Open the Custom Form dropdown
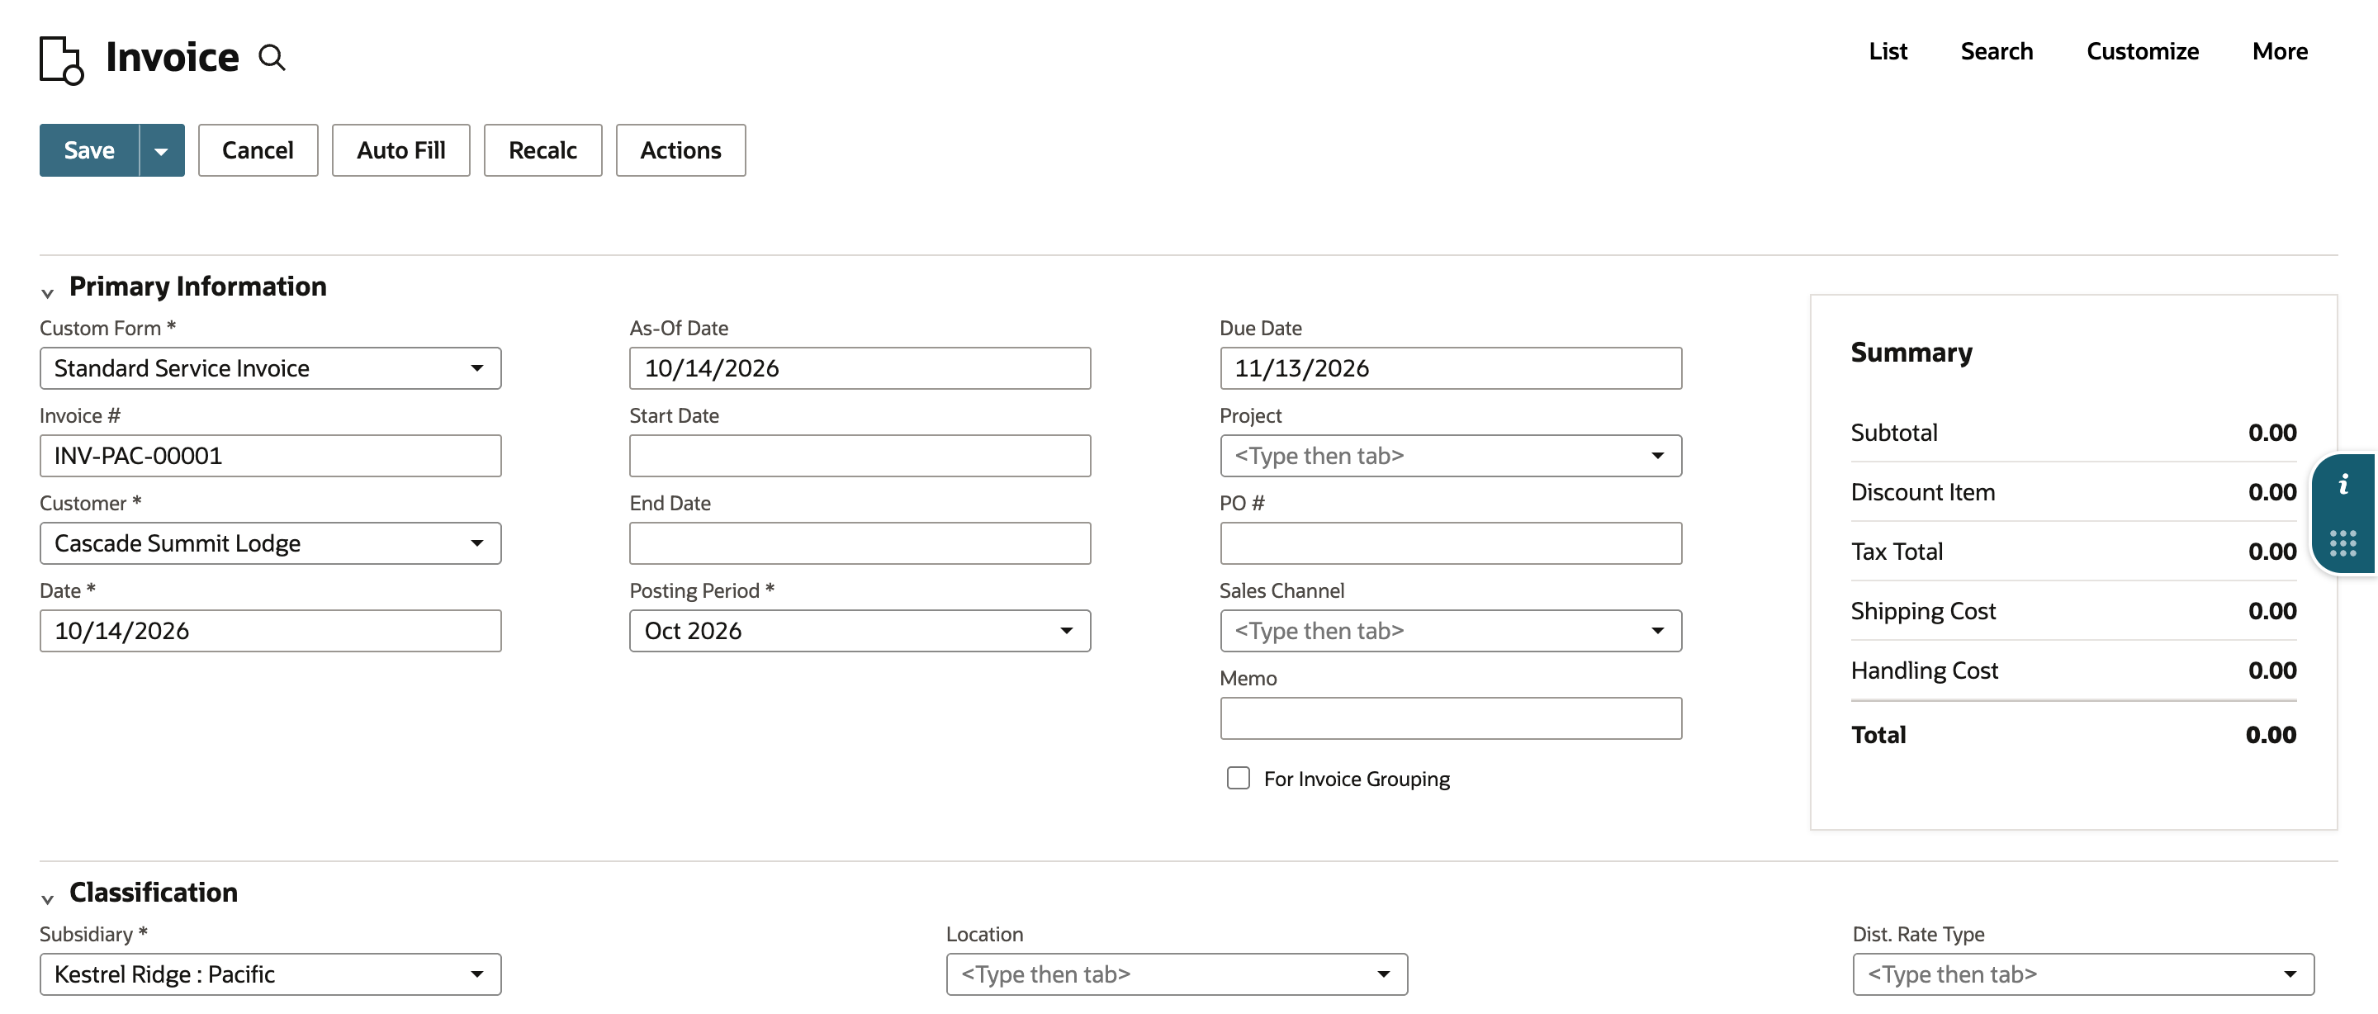Image resolution: width=2378 pixels, height=1014 pixels. pos(271,368)
